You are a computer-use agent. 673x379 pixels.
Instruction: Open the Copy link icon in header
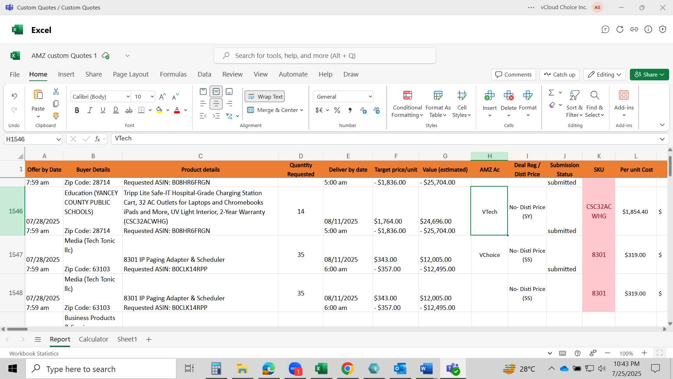click(x=634, y=29)
